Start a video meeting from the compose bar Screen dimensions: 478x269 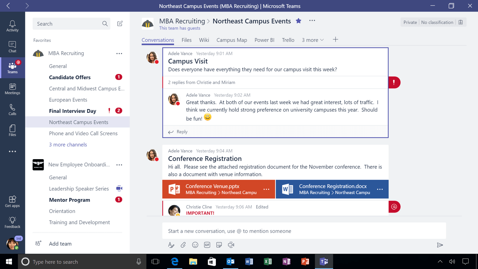[x=231, y=245]
